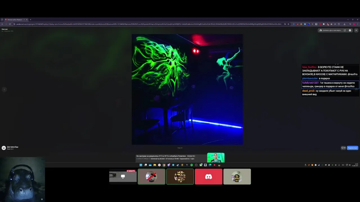Focus the yandex.ru address bar
This screenshot has height=202, width=360.
click(x=149, y=24)
